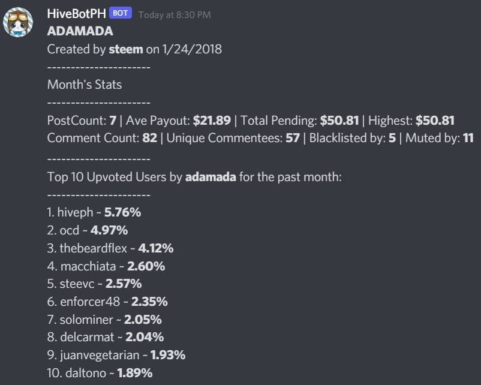Viewport: 481px width, 385px height.
Task: Click the thebeardflex 4.12% entry
Action: point(110,248)
